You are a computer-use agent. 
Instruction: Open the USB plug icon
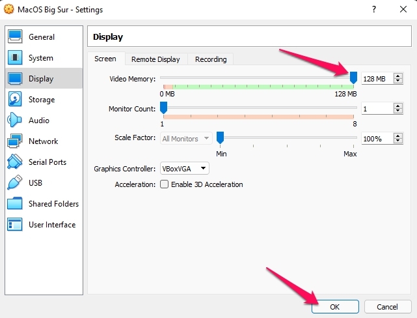(15, 182)
